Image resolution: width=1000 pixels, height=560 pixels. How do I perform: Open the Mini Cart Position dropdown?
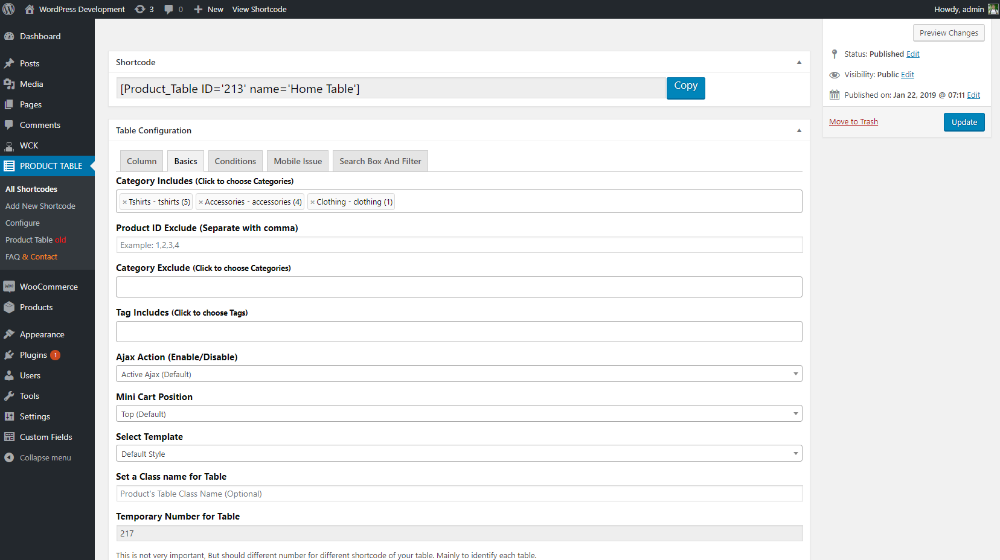[x=459, y=414]
